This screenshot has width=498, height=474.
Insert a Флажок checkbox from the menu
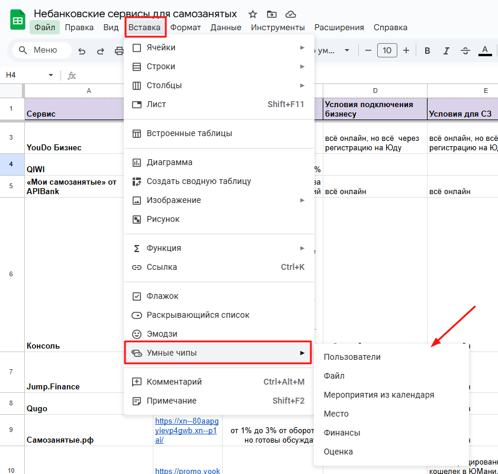pyautogui.click(x=163, y=296)
